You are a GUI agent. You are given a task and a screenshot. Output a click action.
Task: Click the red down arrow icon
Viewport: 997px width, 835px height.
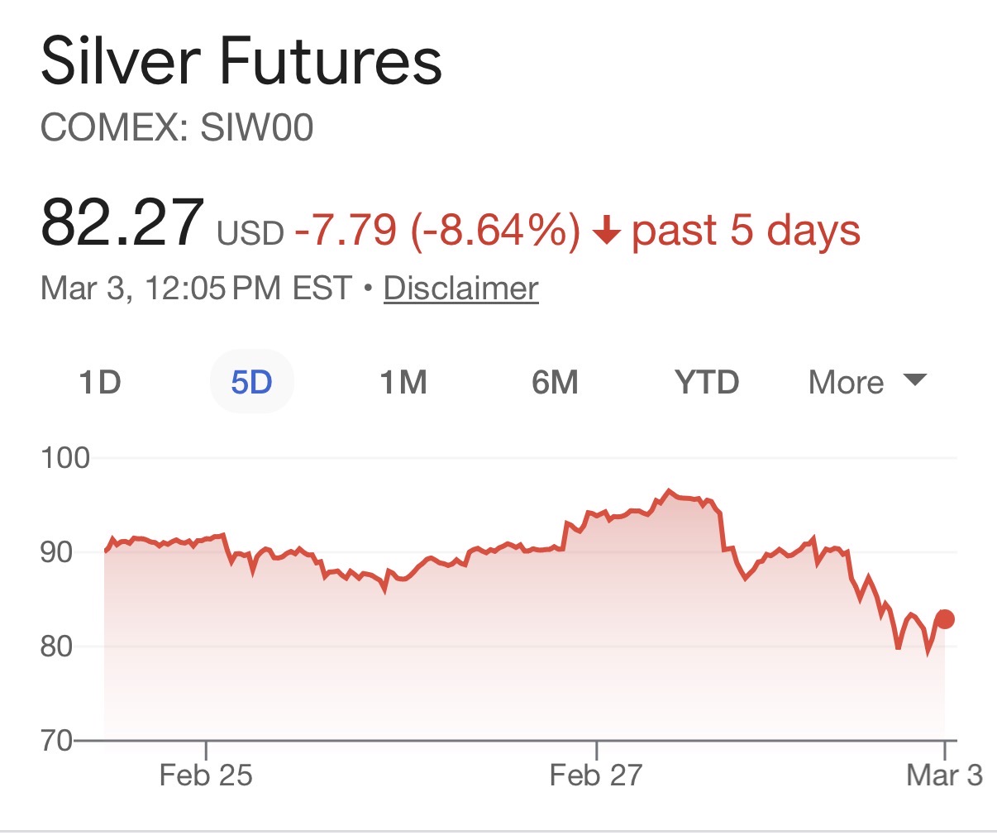(607, 231)
